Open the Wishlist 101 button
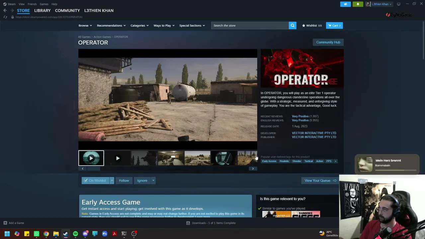This screenshot has height=239, width=425. coord(312,26)
